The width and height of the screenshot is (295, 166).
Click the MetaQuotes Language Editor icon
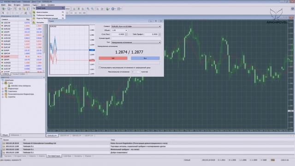pyautogui.click(x=34, y=18)
